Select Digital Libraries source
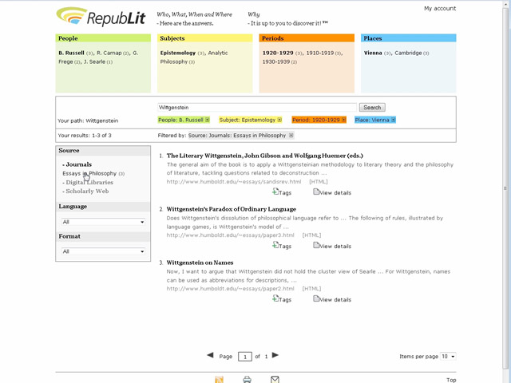The width and height of the screenshot is (511, 383). click(x=89, y=182)
